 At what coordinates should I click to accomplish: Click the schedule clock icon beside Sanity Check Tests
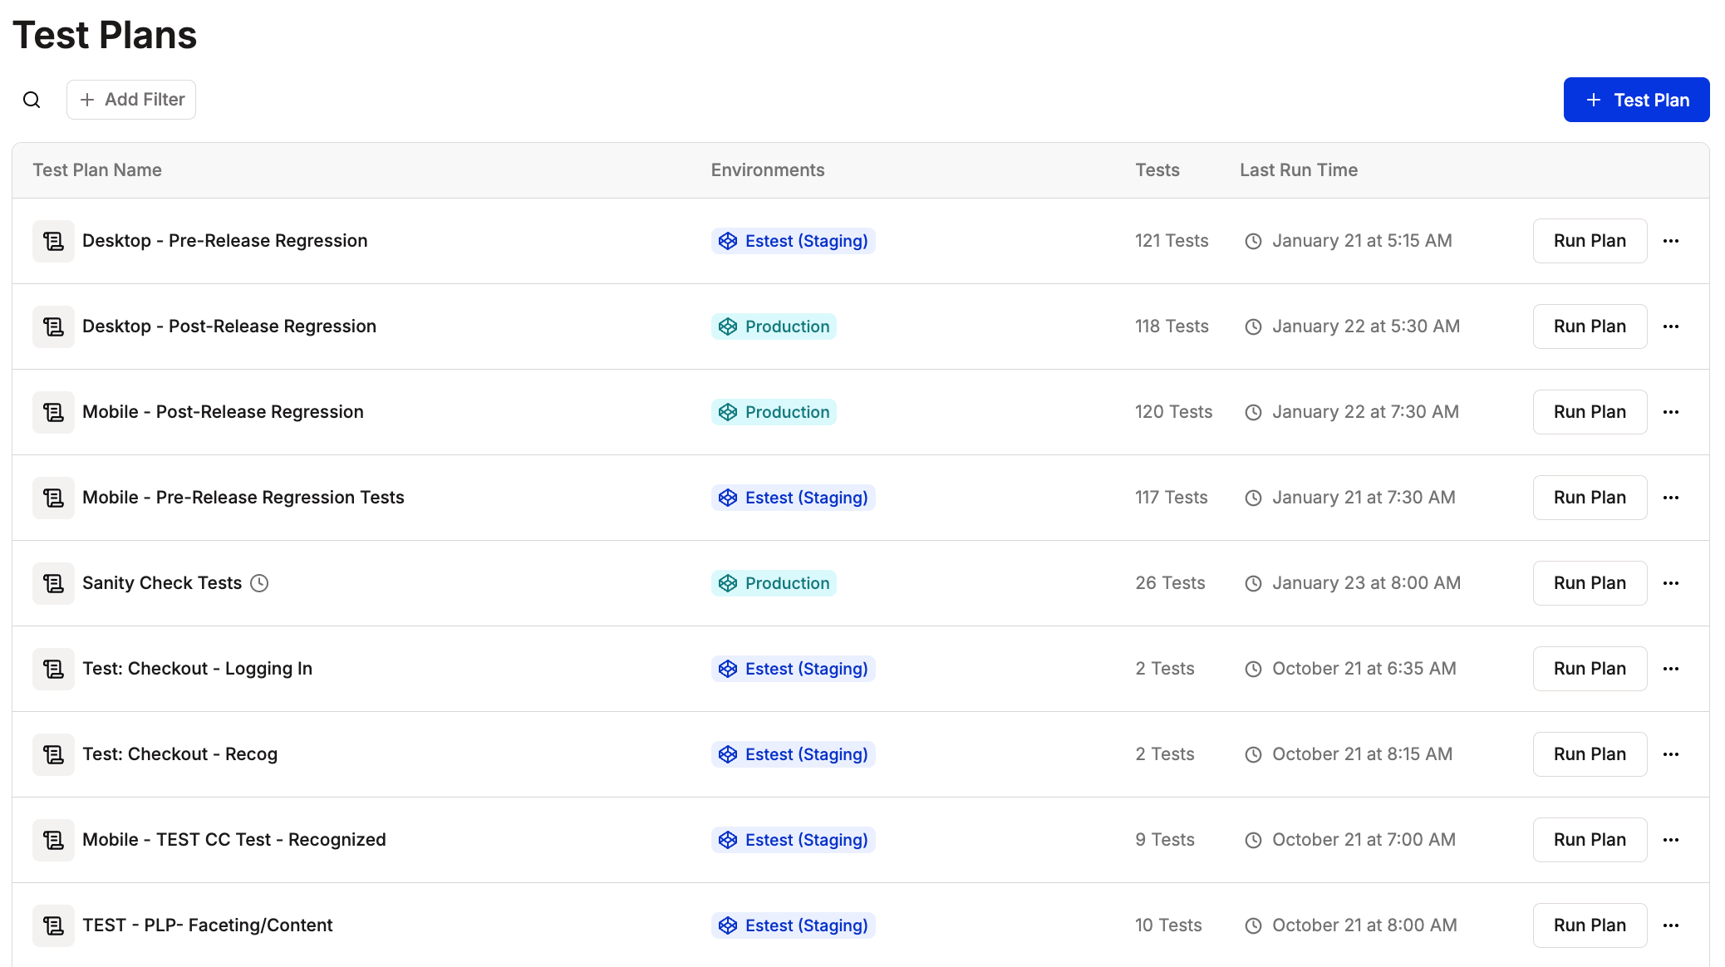click(x=259, y=583)
